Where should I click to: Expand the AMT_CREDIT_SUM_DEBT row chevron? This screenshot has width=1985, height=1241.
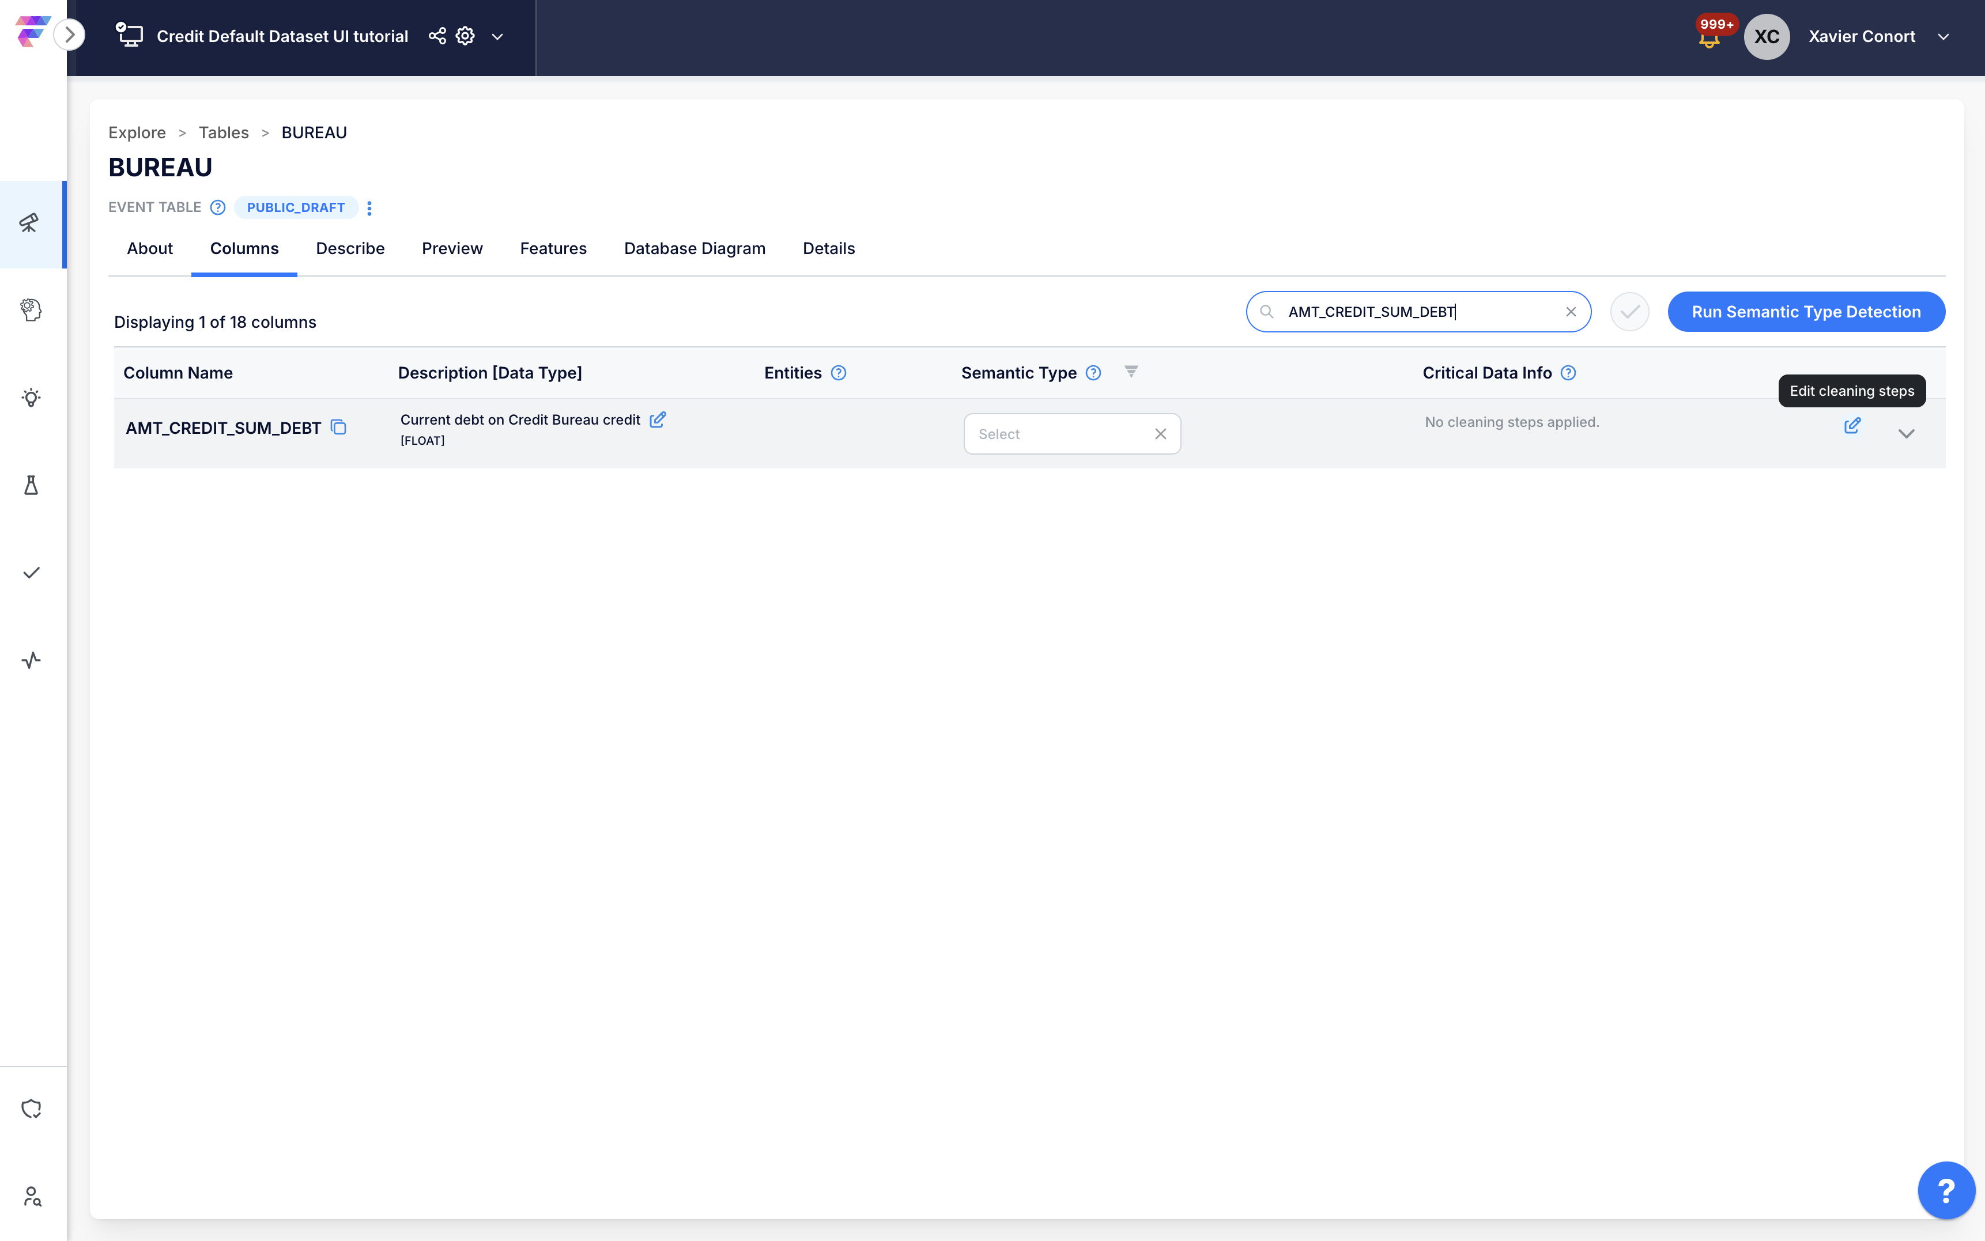(x=1906, y=433)
